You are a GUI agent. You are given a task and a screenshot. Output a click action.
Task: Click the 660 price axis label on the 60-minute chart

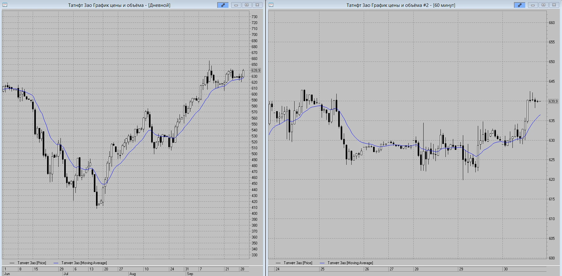click(x=552, y=23)
